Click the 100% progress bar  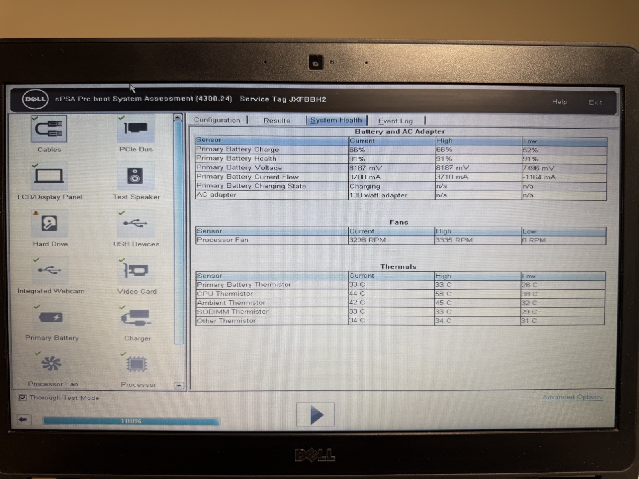click(131, 421)
